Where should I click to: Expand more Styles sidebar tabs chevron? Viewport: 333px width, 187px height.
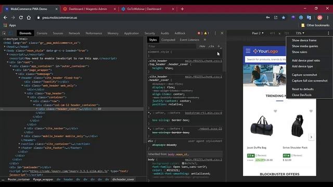tap(205, 39)
